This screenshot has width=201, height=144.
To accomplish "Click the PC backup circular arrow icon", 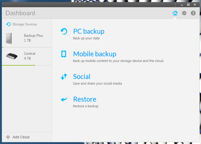I will pos(64,31).
